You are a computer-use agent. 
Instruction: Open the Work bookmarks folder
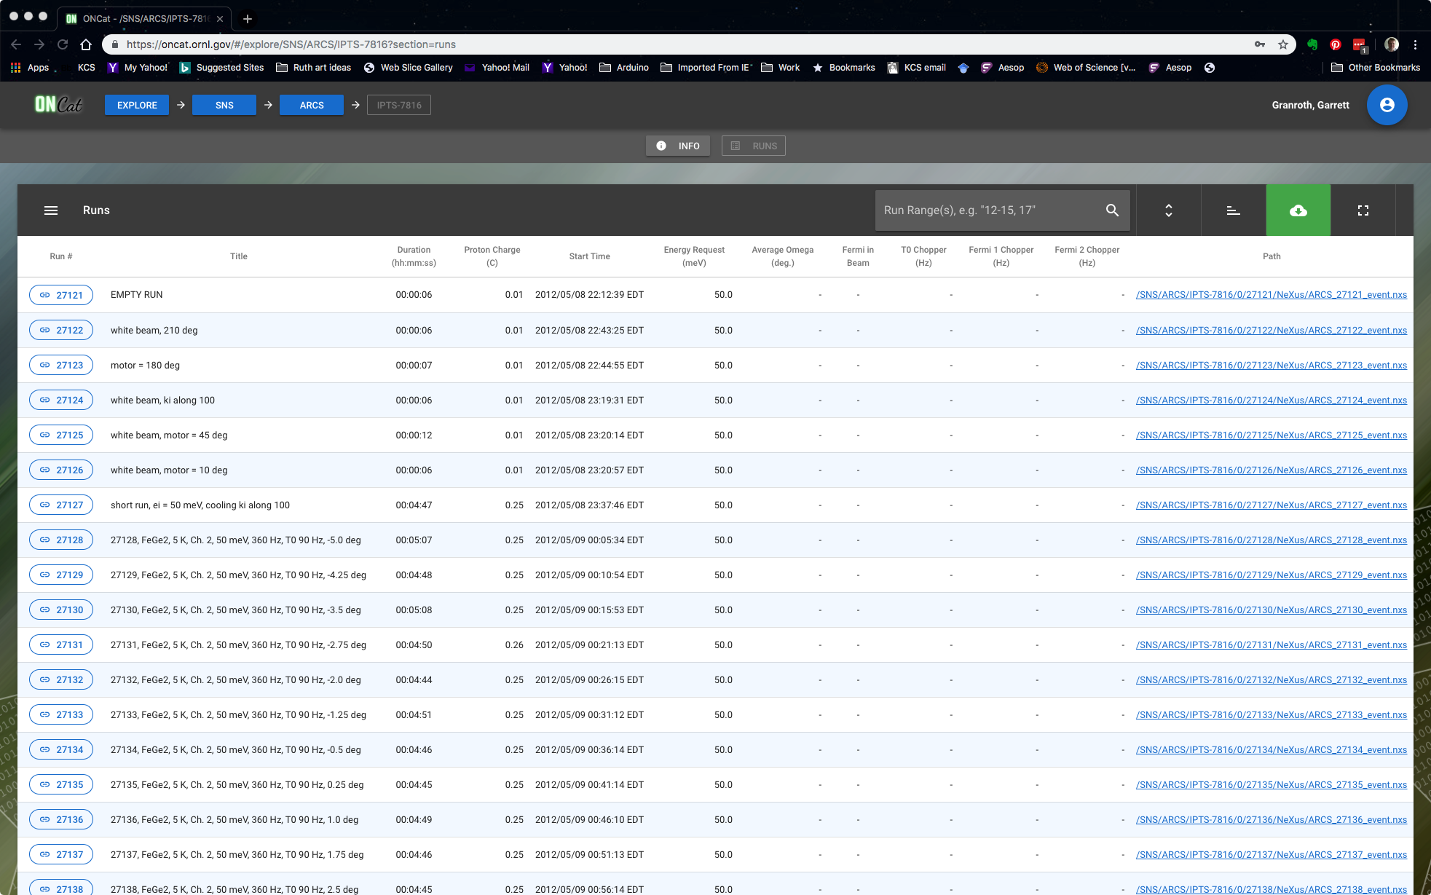coord(780,68)
